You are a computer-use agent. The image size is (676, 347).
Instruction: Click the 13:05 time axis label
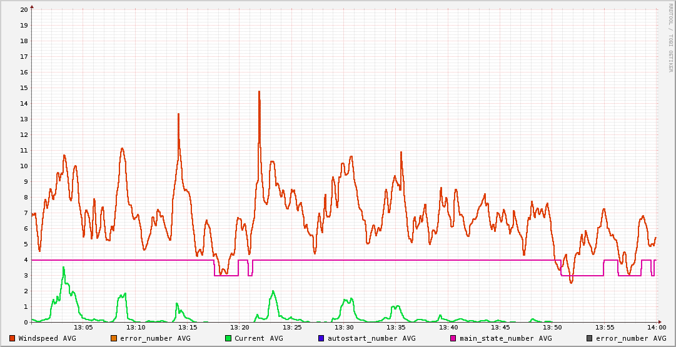83,328
